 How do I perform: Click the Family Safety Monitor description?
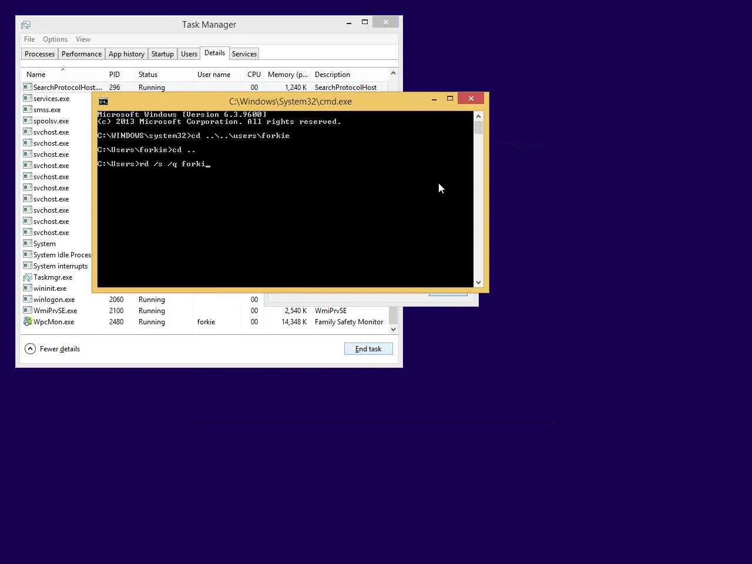[349, 322]
